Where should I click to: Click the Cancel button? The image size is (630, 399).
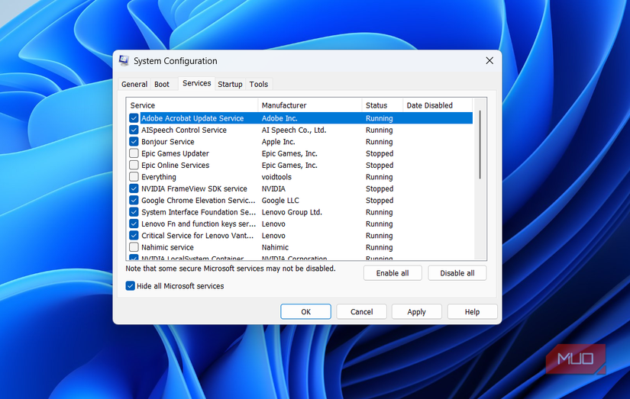click(362, 311)
